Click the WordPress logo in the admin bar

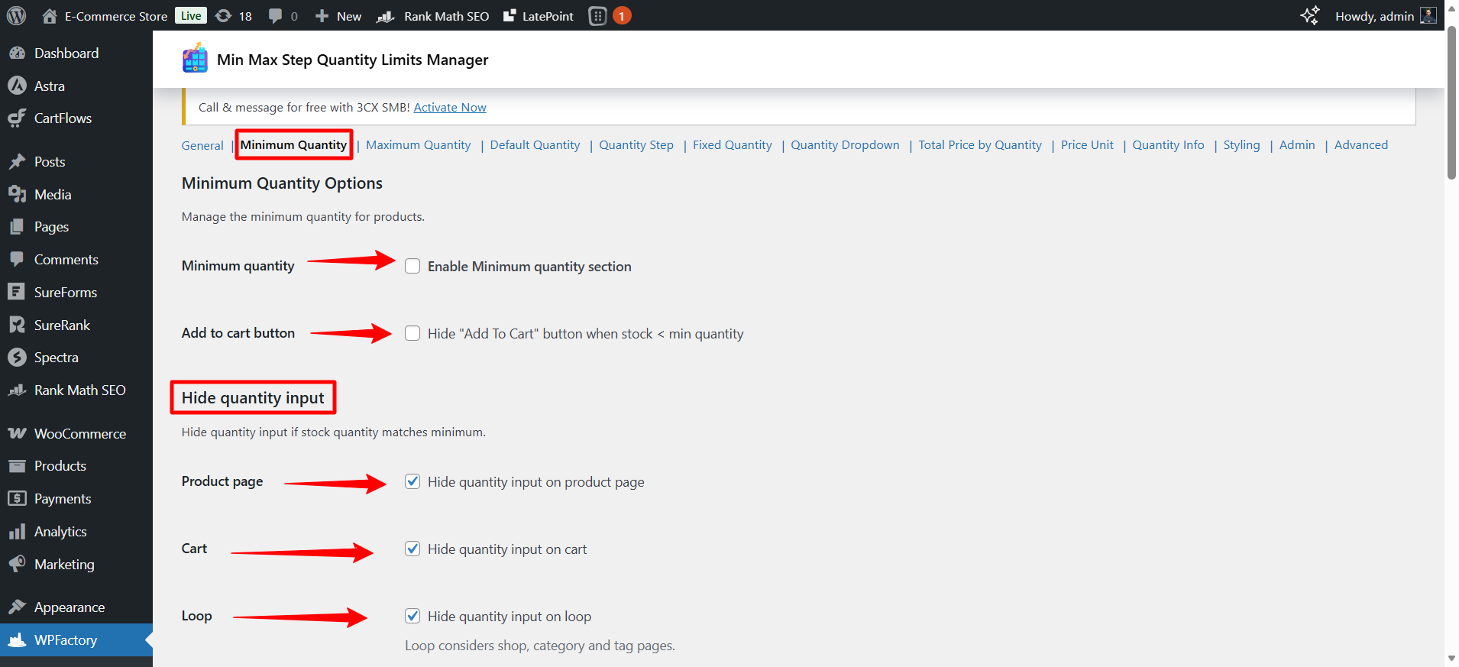point(17,15)
